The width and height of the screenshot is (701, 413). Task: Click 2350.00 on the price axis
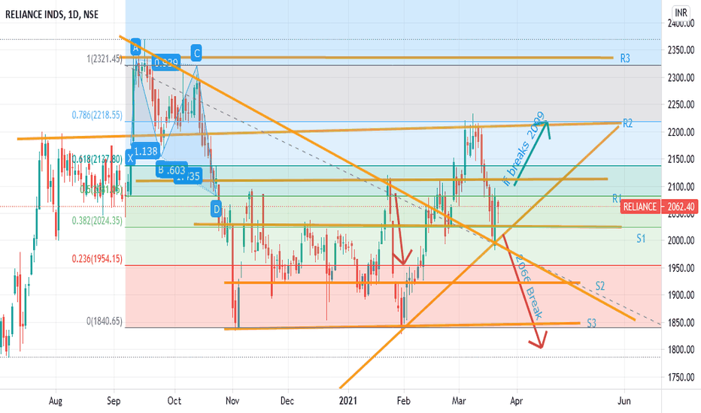(x=681, y=50)
